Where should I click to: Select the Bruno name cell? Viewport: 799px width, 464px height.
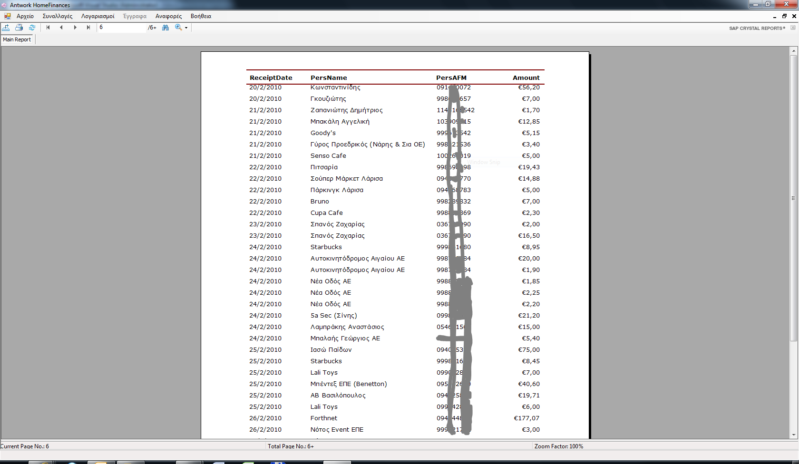click(x=320, y=202)
